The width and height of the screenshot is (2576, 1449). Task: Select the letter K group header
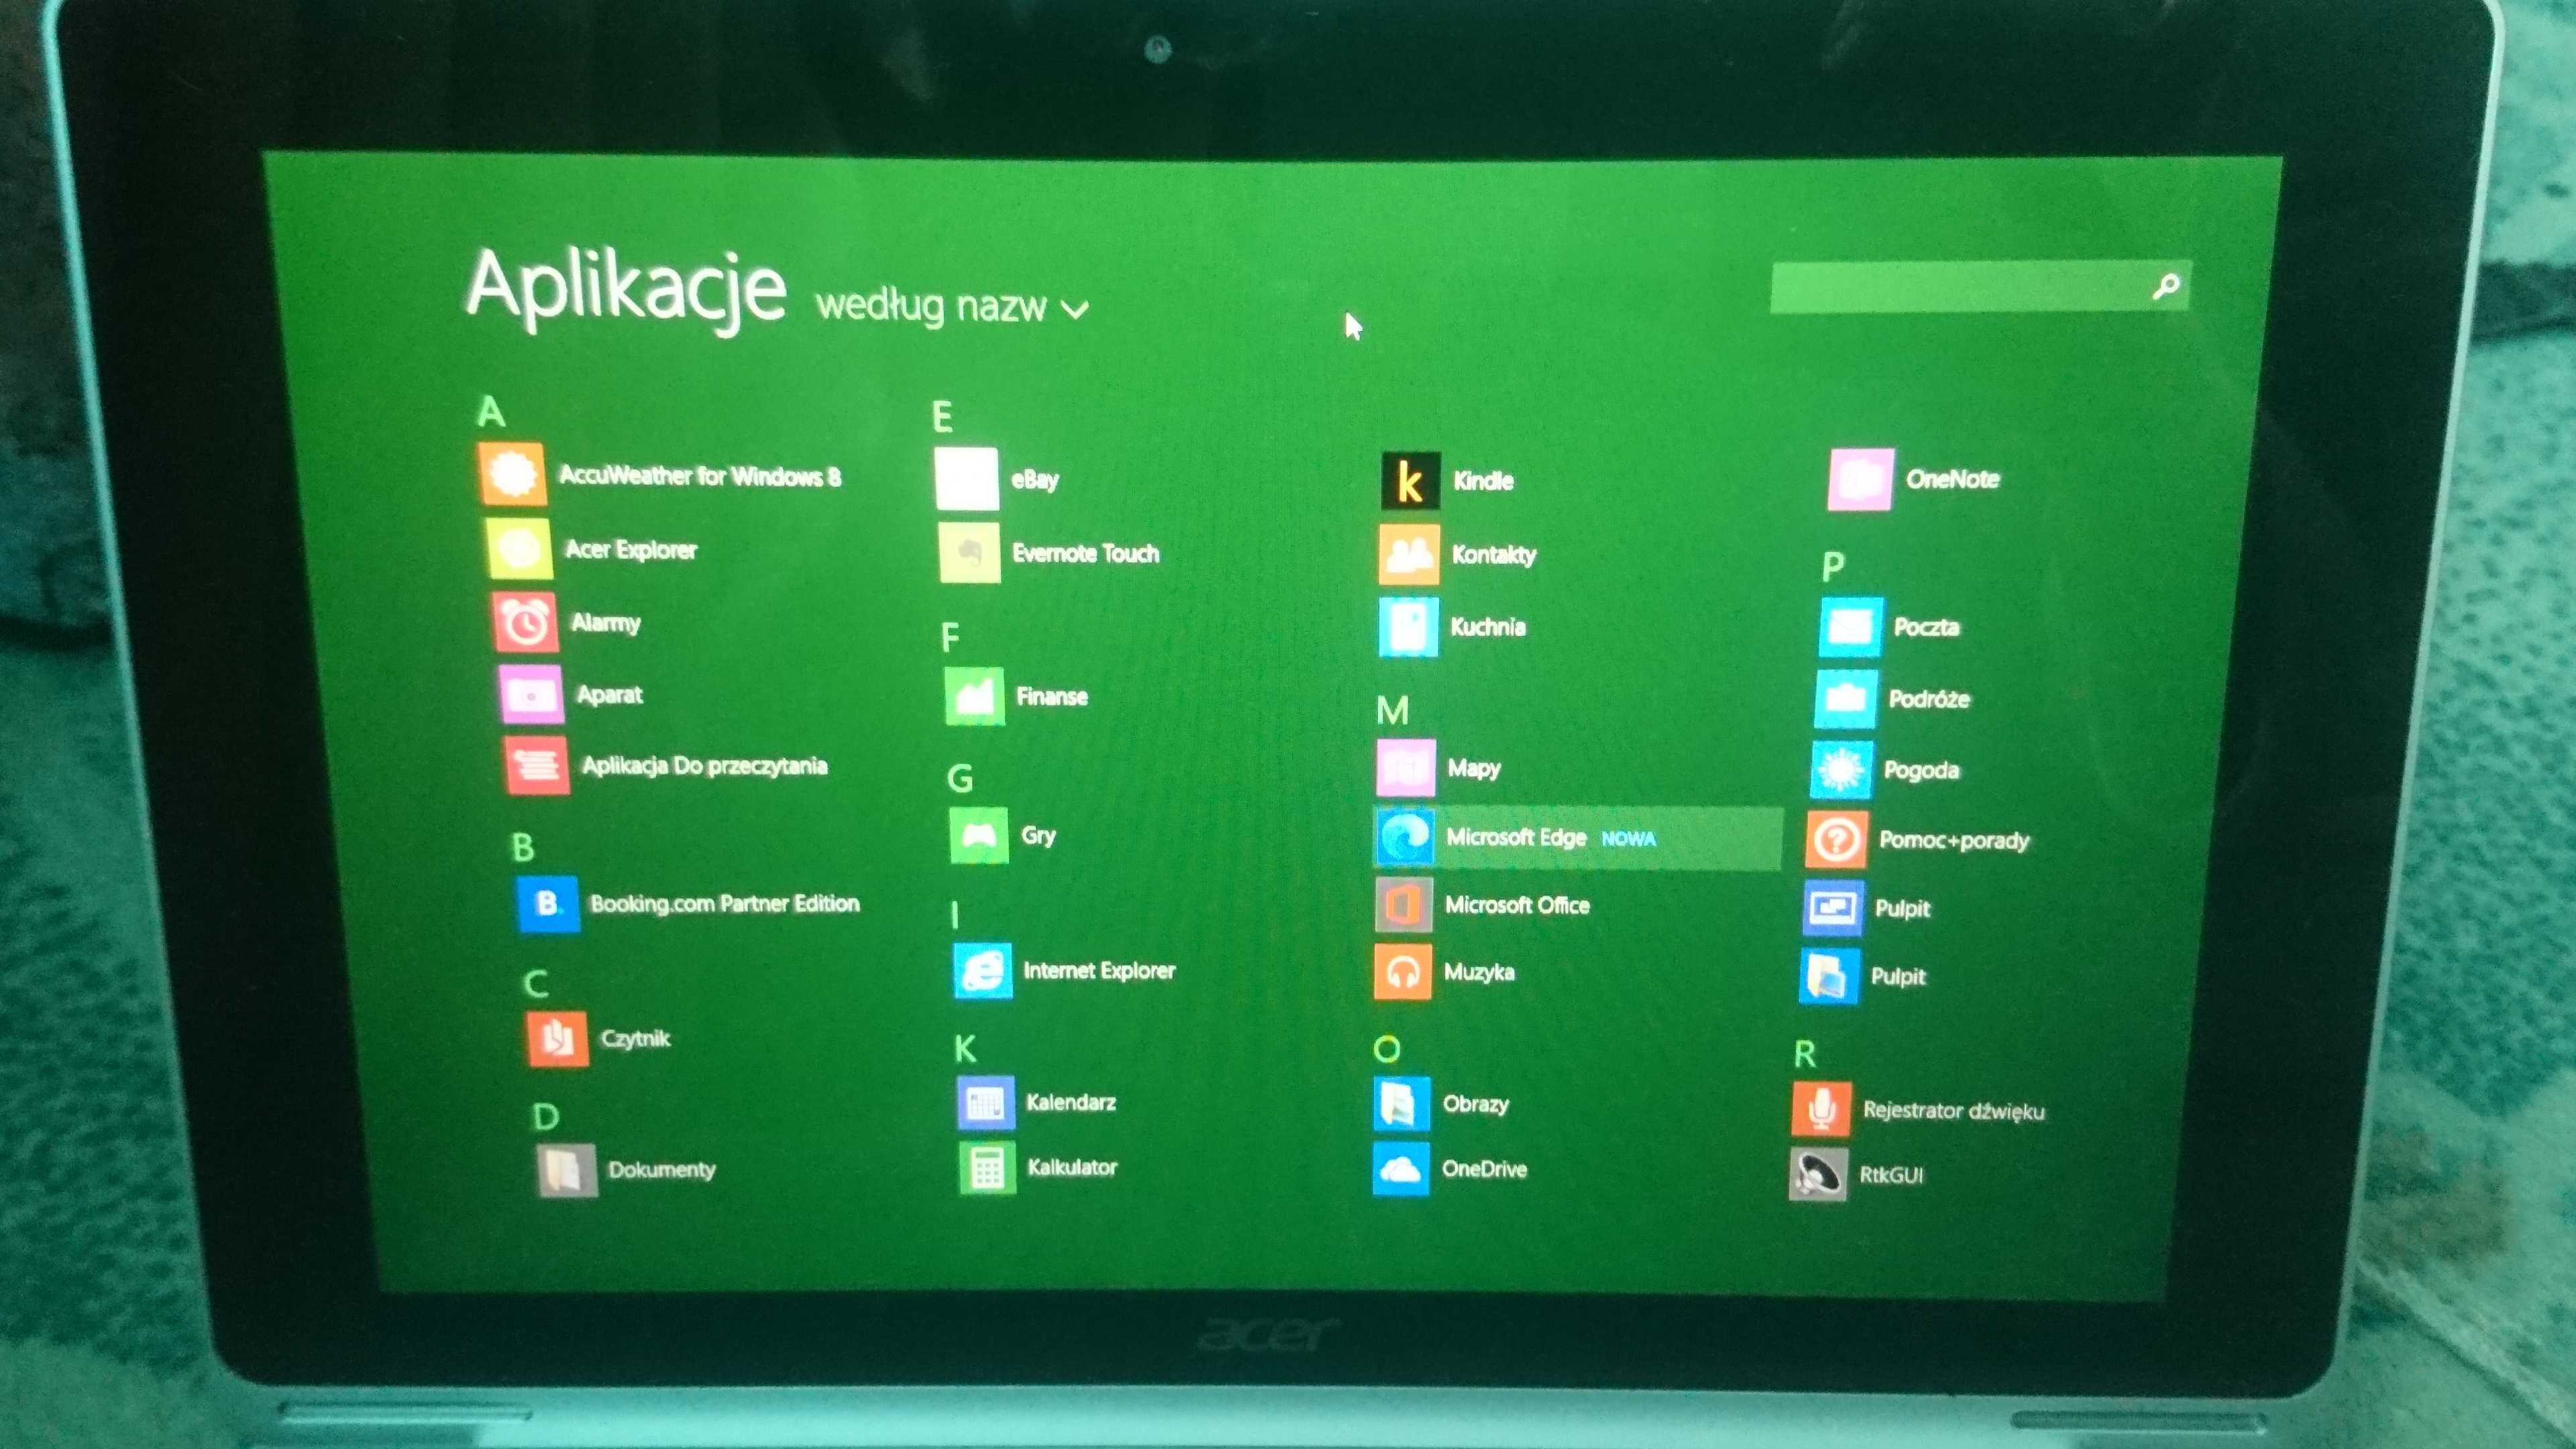[x=965, y=1048]
